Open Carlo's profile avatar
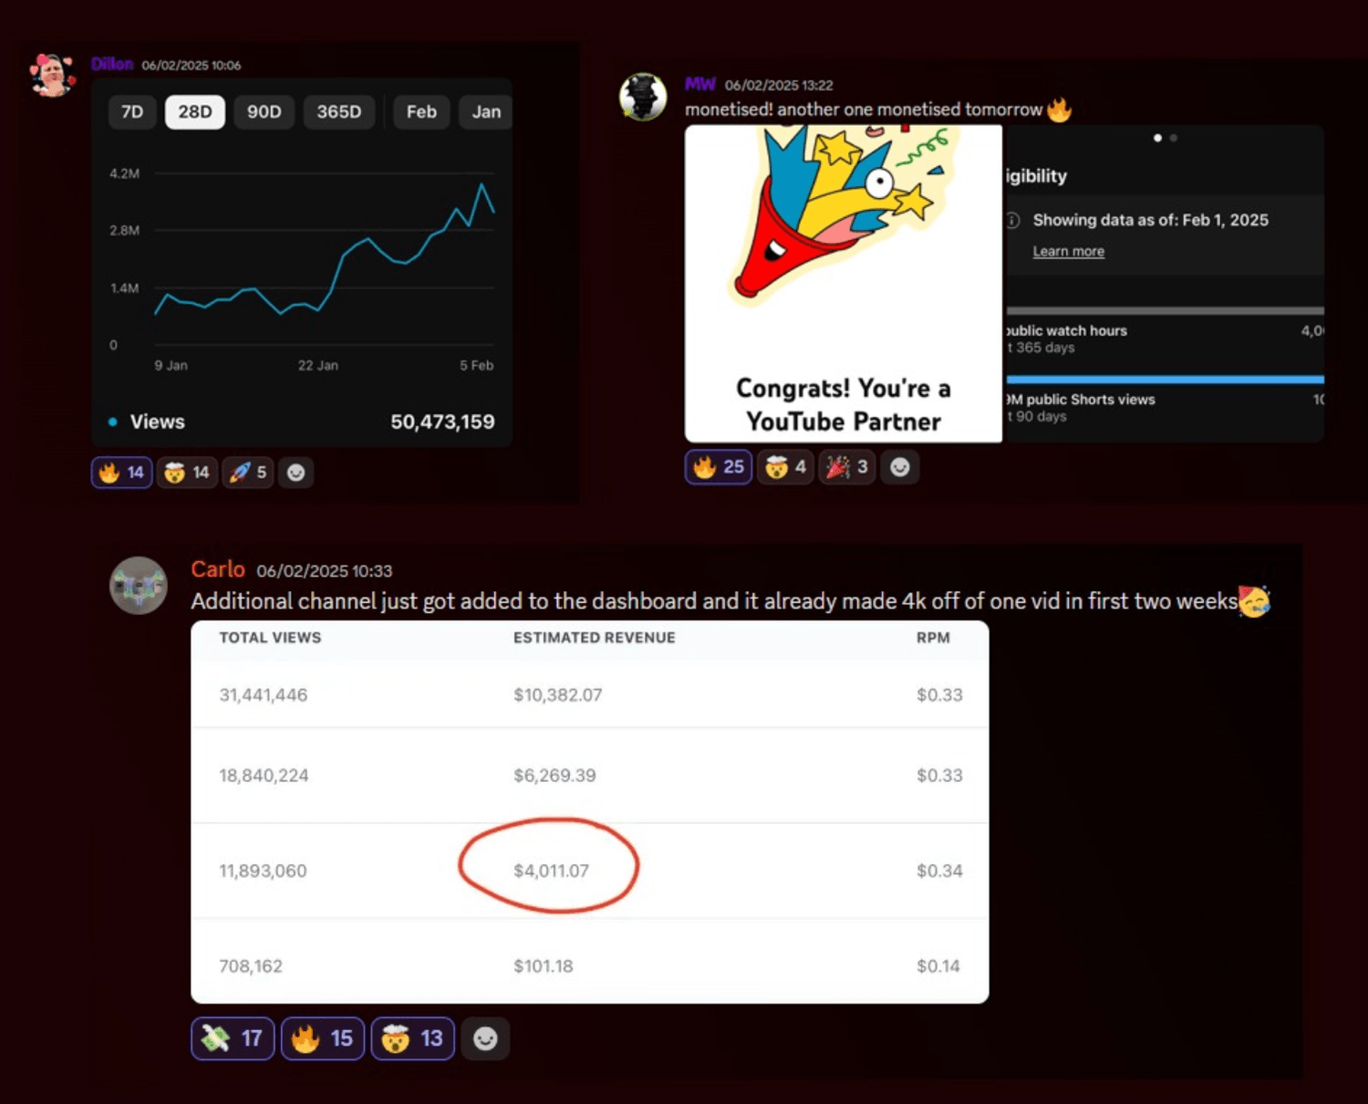 (x=139, y=586)
